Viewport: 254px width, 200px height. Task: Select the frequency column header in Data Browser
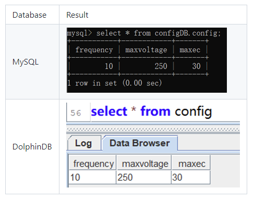(x=93, y=164)
